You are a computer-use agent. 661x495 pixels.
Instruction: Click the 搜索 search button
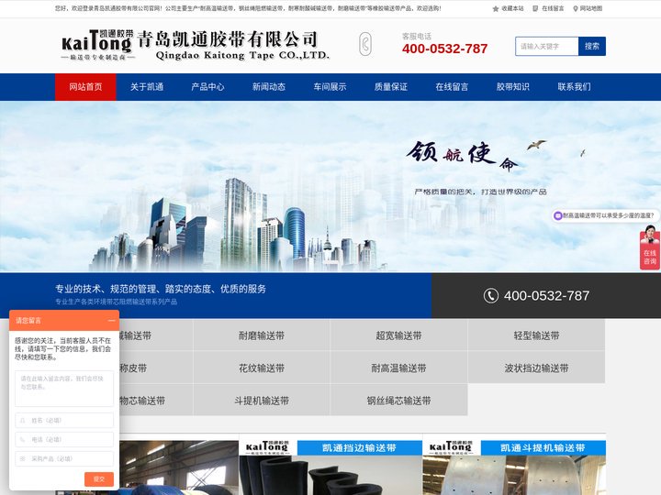tap(592, 47)
